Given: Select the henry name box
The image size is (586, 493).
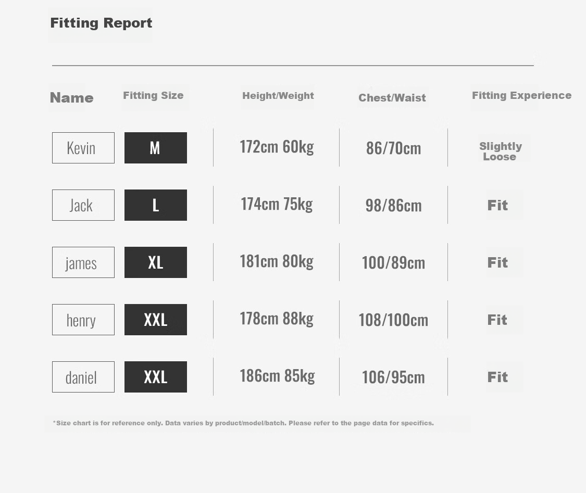Looking at the screenshot, I should click(83, 320).
